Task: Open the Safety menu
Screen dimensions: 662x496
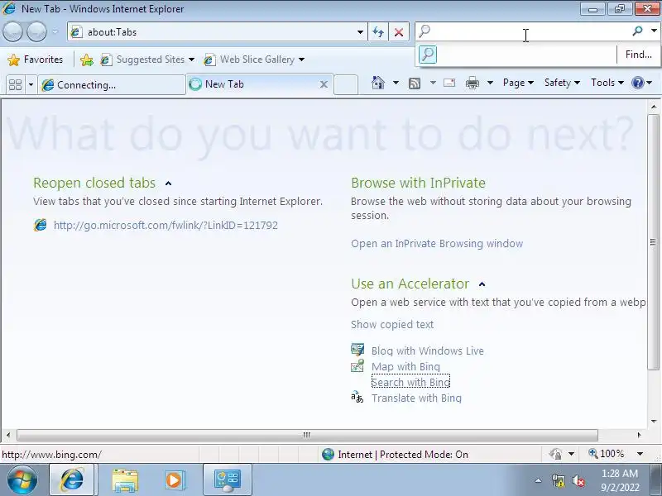Action: point(562,83)
